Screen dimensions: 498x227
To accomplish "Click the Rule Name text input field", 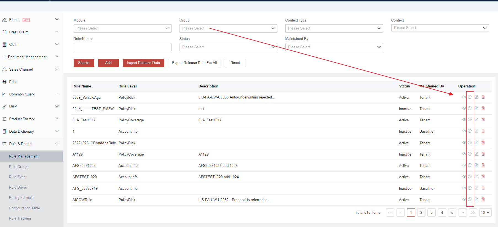I will pos(122,47).
